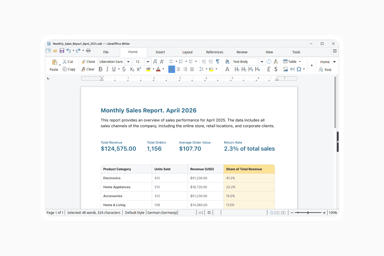Image resolution: width=384 pixels, height=256 pixels.
Task: Expand the font color dropdown arrow
Action: [163, 69]
